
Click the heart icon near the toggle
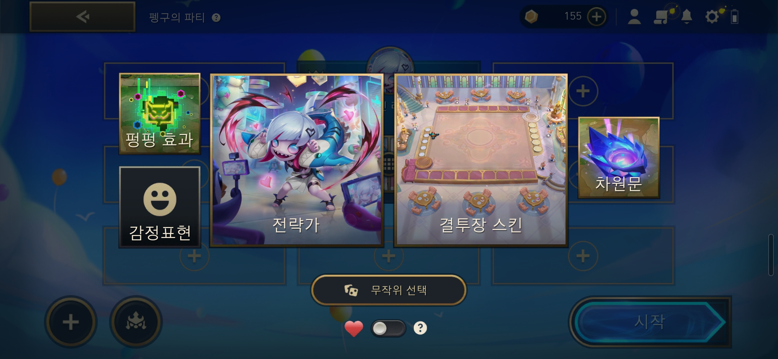coord(354,328)
